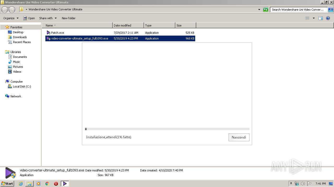
Task: Open the Share with dropdown
Action: pos(48,18)
